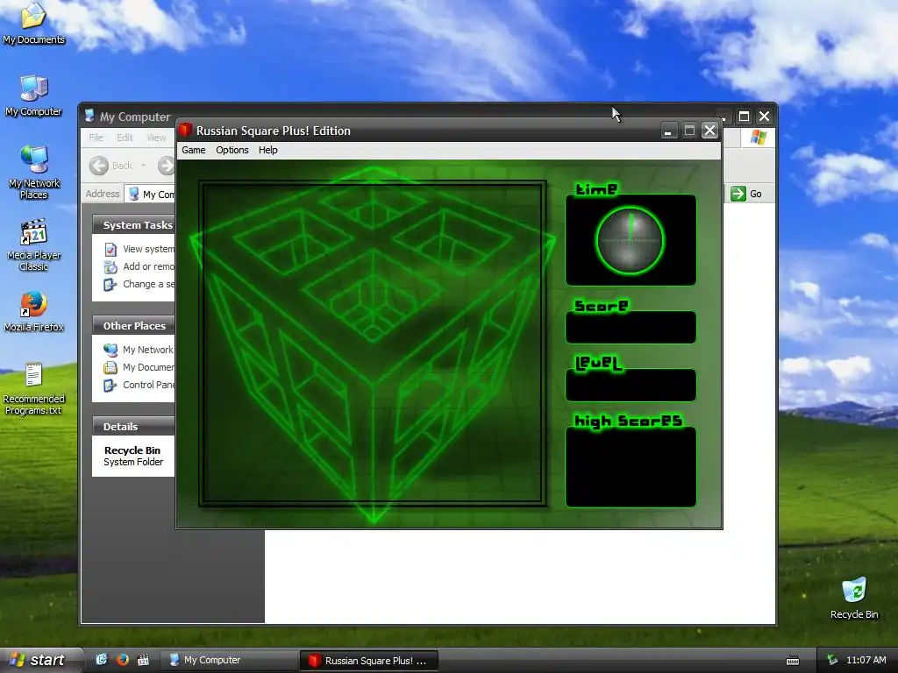This screenshot has width=898, height=673.
Task: Switch to My Computer taskbar button
Action: coord(229,660)
